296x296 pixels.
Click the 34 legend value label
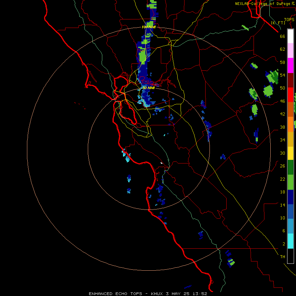283,140
